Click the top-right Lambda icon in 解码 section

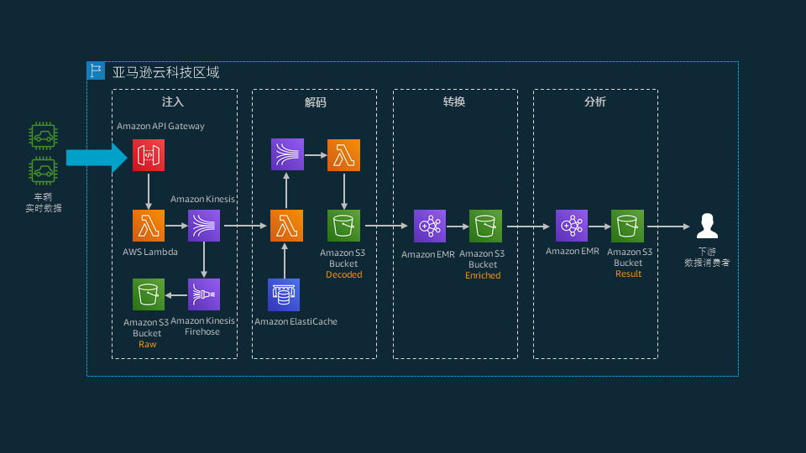(343, 155)
